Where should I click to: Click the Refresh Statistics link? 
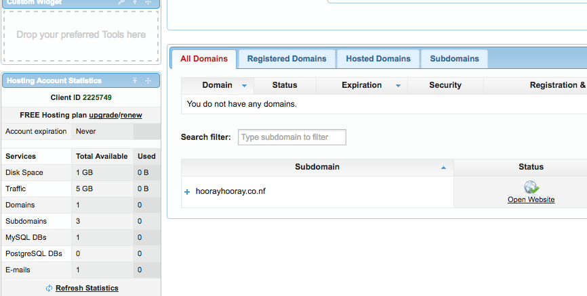(x=87, y=288)
